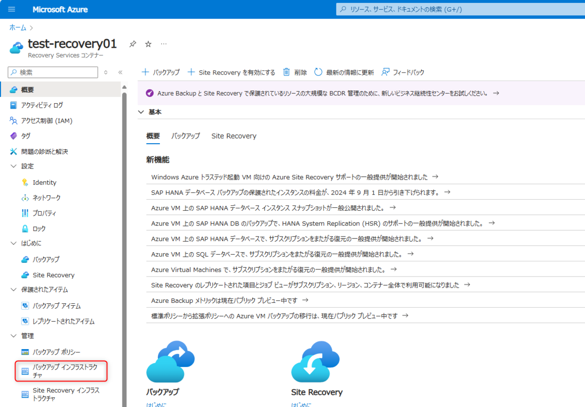Open the SQL データベース cross-subscription restore news item

coord(283,254)
